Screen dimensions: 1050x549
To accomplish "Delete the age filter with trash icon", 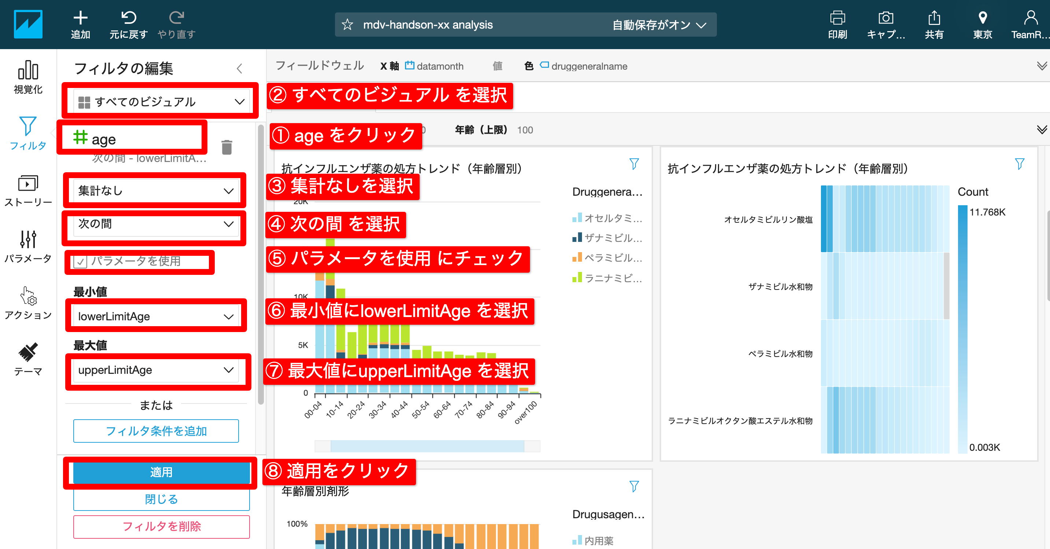I will [226, 147].
